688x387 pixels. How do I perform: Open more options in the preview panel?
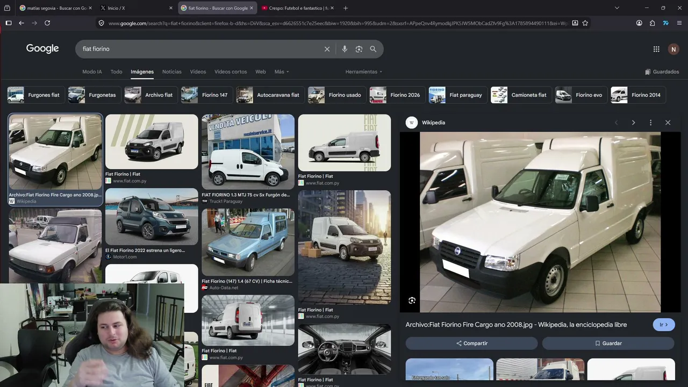(x=650, y=123)
